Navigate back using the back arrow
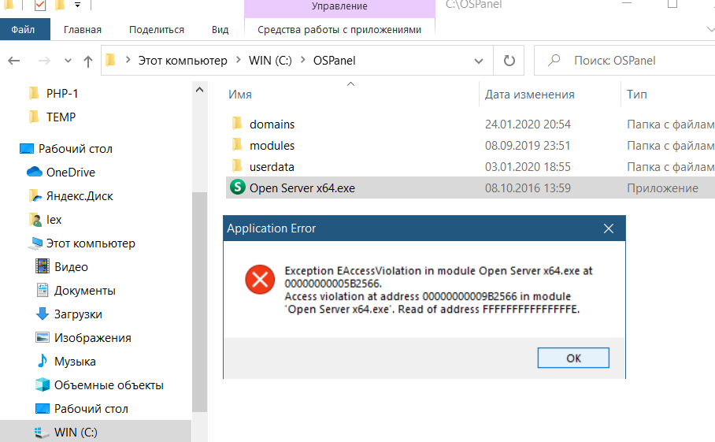The image size is (715, 442). pos(15,61)
